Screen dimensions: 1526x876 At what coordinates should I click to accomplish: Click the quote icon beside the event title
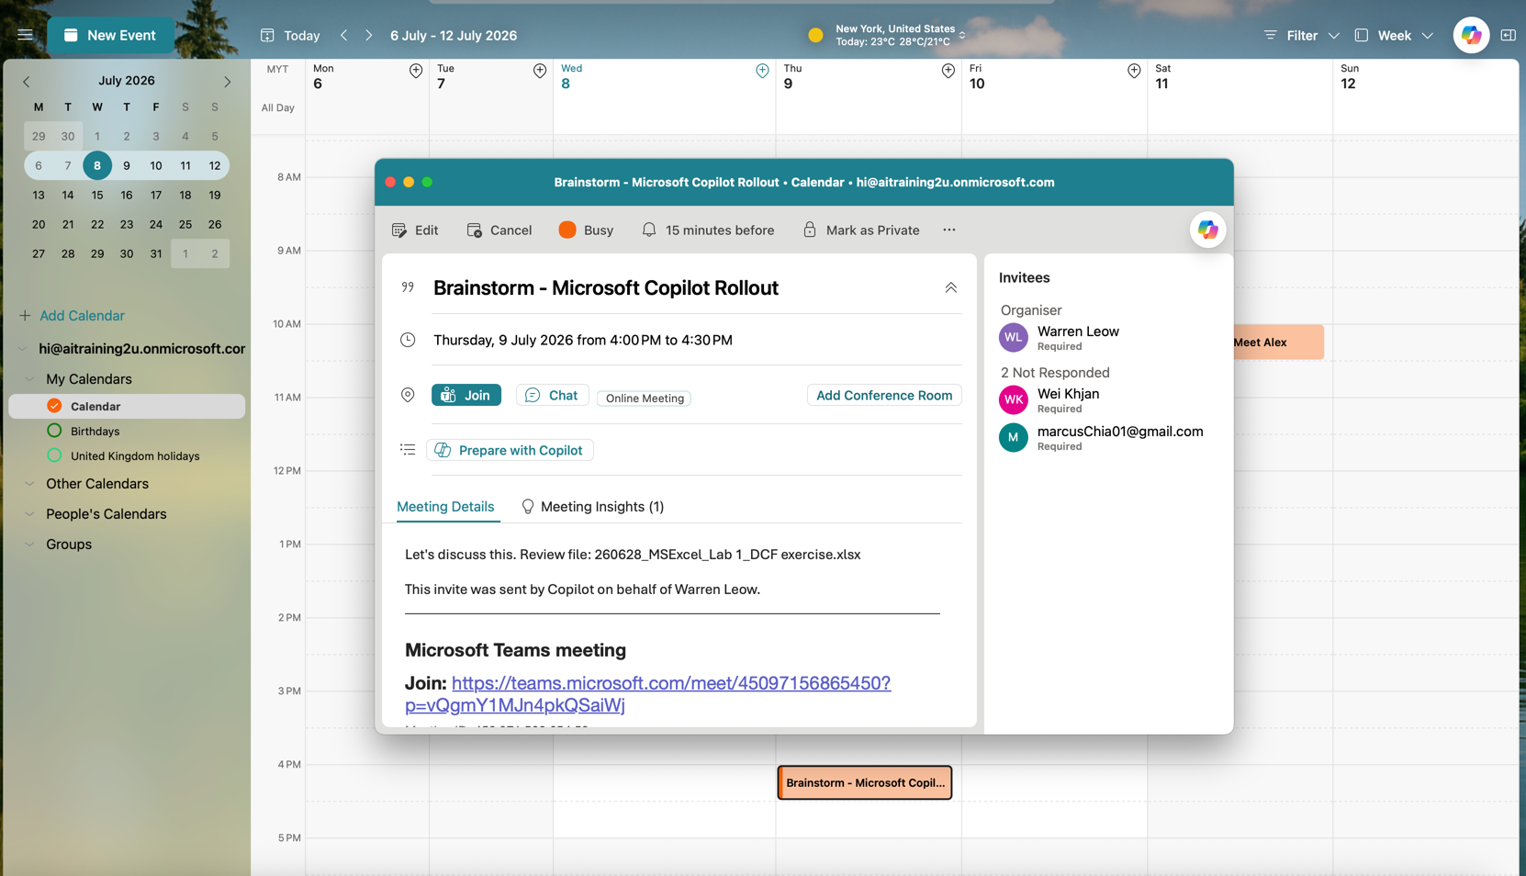click(408, 287)
